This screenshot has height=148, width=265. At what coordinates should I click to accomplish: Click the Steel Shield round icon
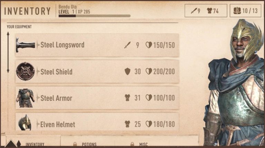pyautogui.click(x=25, y=71)
